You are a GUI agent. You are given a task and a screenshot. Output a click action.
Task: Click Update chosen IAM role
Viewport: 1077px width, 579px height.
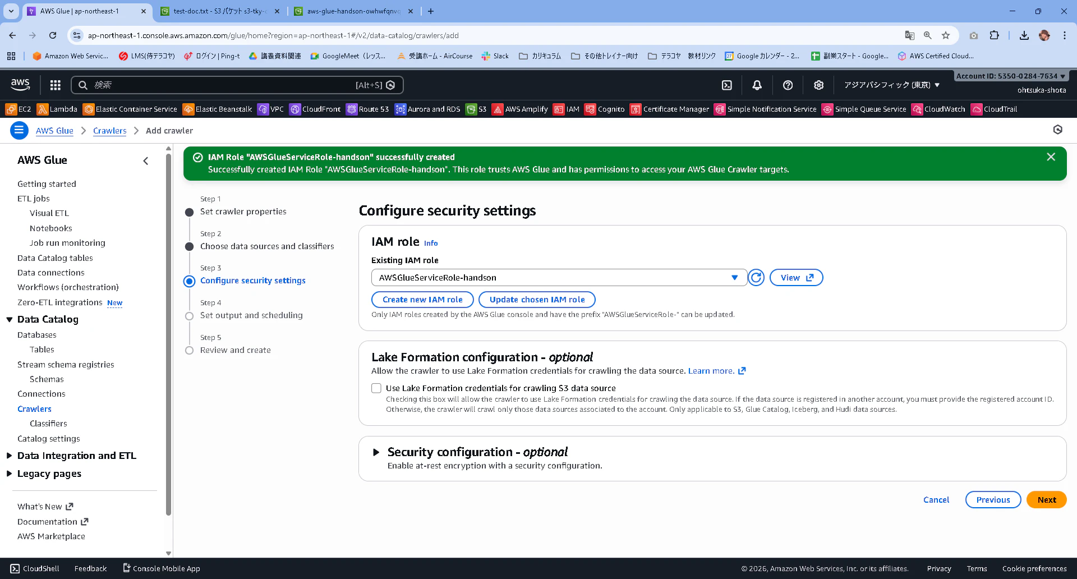pyautogui.click(x=537, y=300)
